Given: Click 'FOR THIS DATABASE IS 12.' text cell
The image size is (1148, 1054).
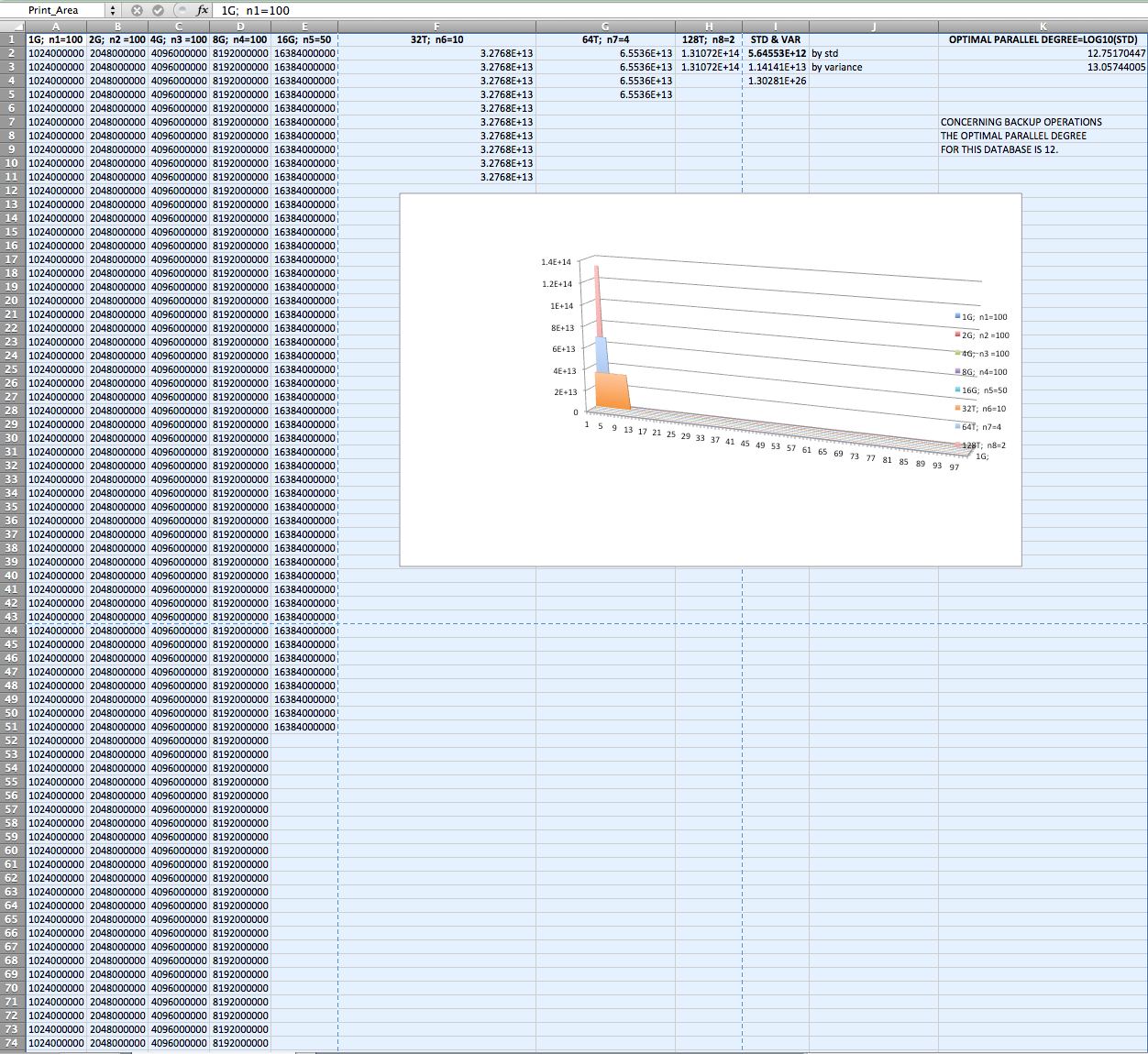Looking at the screenshot, I should [1043, 149].
